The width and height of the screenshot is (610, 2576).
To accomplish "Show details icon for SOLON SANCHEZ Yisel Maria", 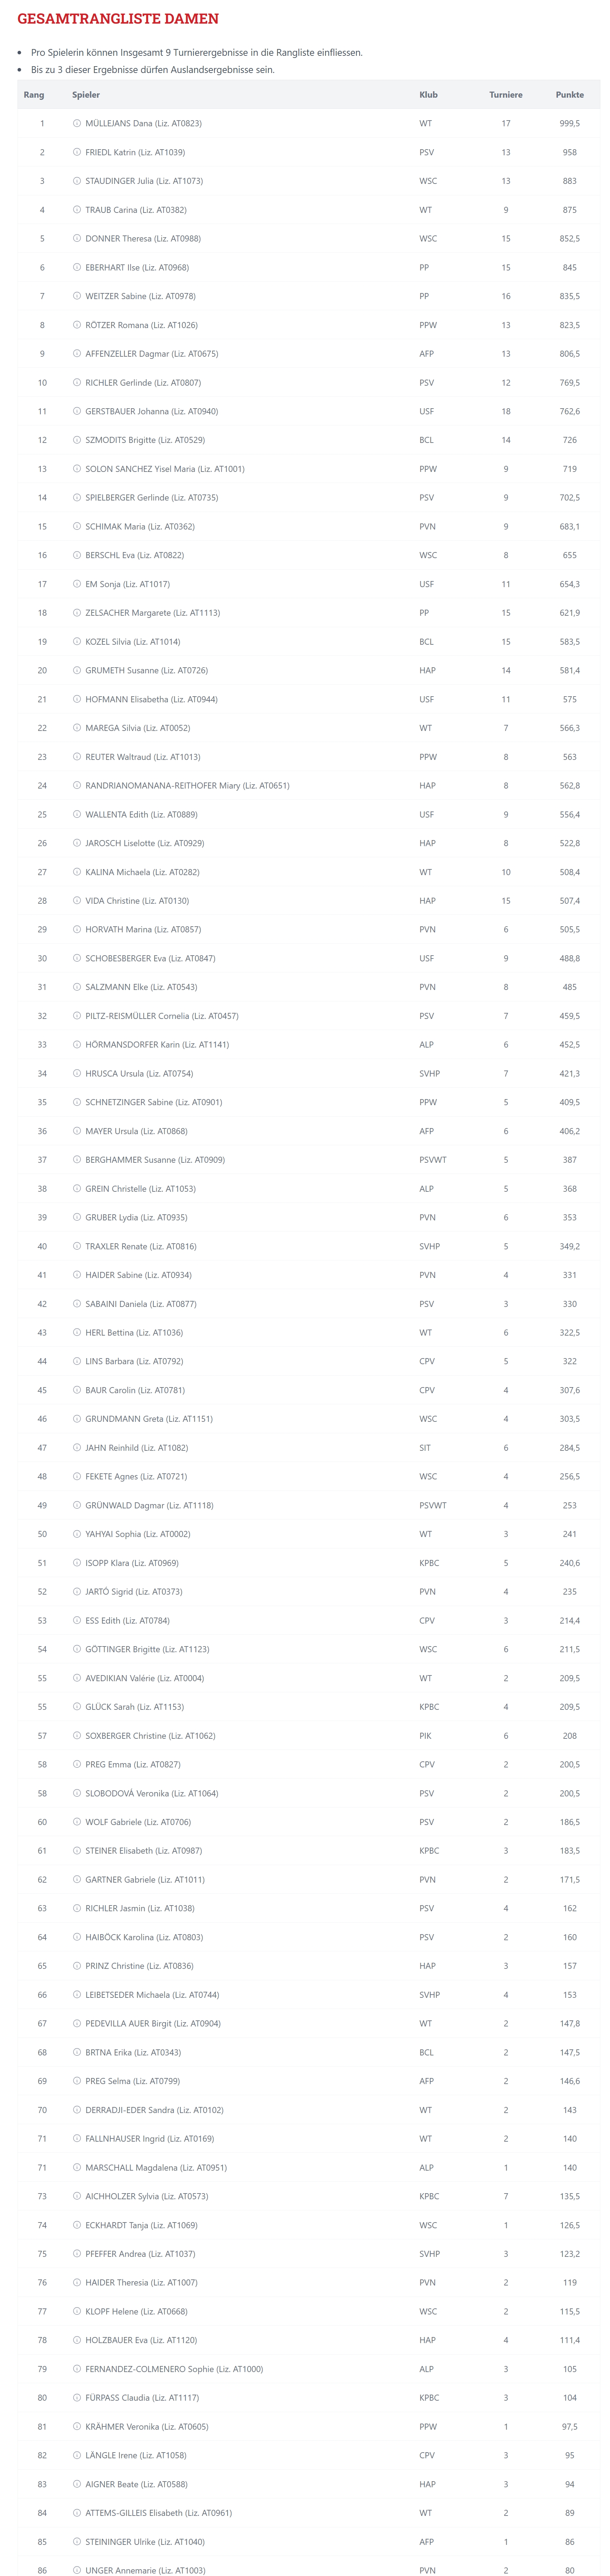I will point(77,469).
